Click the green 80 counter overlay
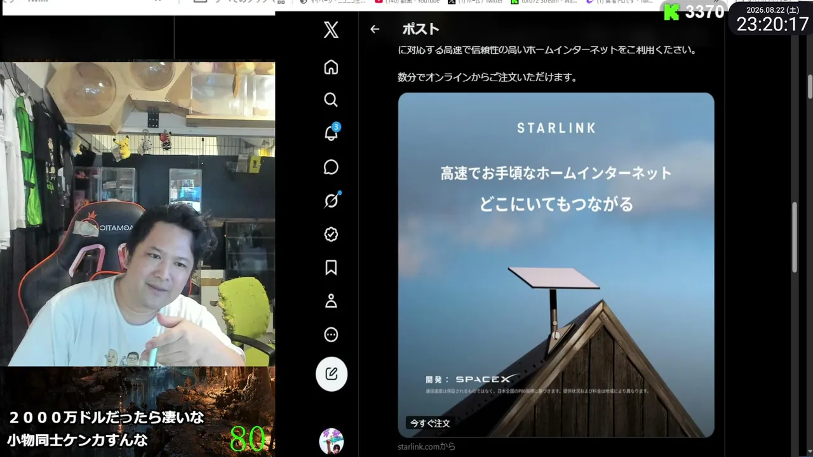This screenshot has width=813, height=457. tap(247, 438)
